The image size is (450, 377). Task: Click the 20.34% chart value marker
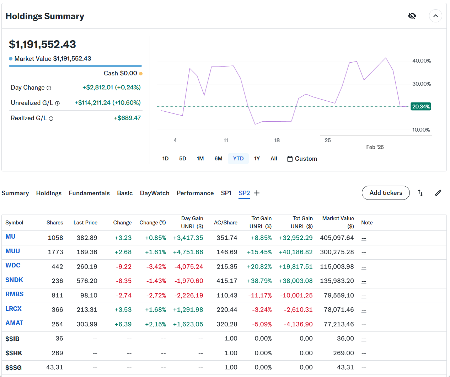421,106
